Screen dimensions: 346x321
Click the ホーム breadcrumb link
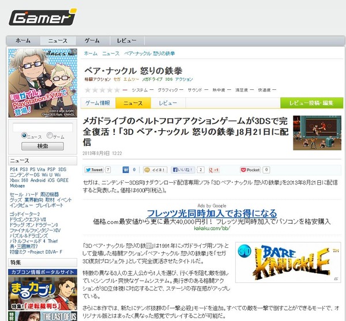pyautogui.click(x=91, y=54)
